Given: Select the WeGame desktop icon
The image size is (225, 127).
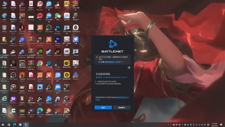Looking at the screenshot, I should pyautogui.click(x=49, y=88).
